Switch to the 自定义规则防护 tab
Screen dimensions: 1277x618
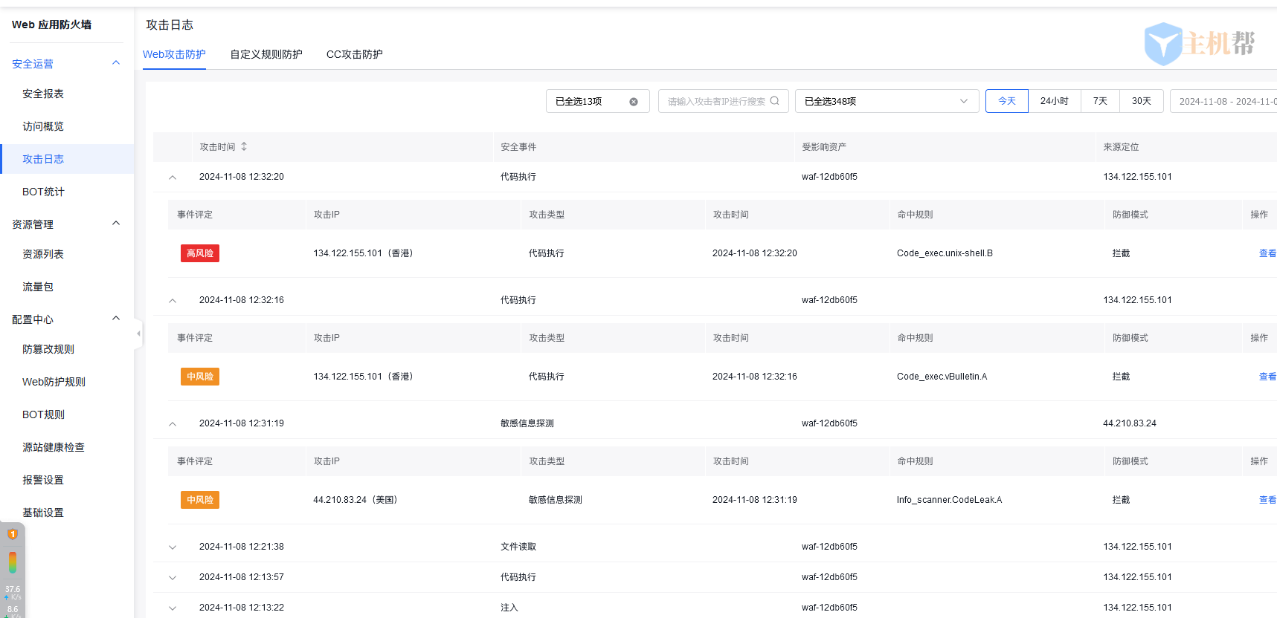pyautogui.click(x=266, y=54)
